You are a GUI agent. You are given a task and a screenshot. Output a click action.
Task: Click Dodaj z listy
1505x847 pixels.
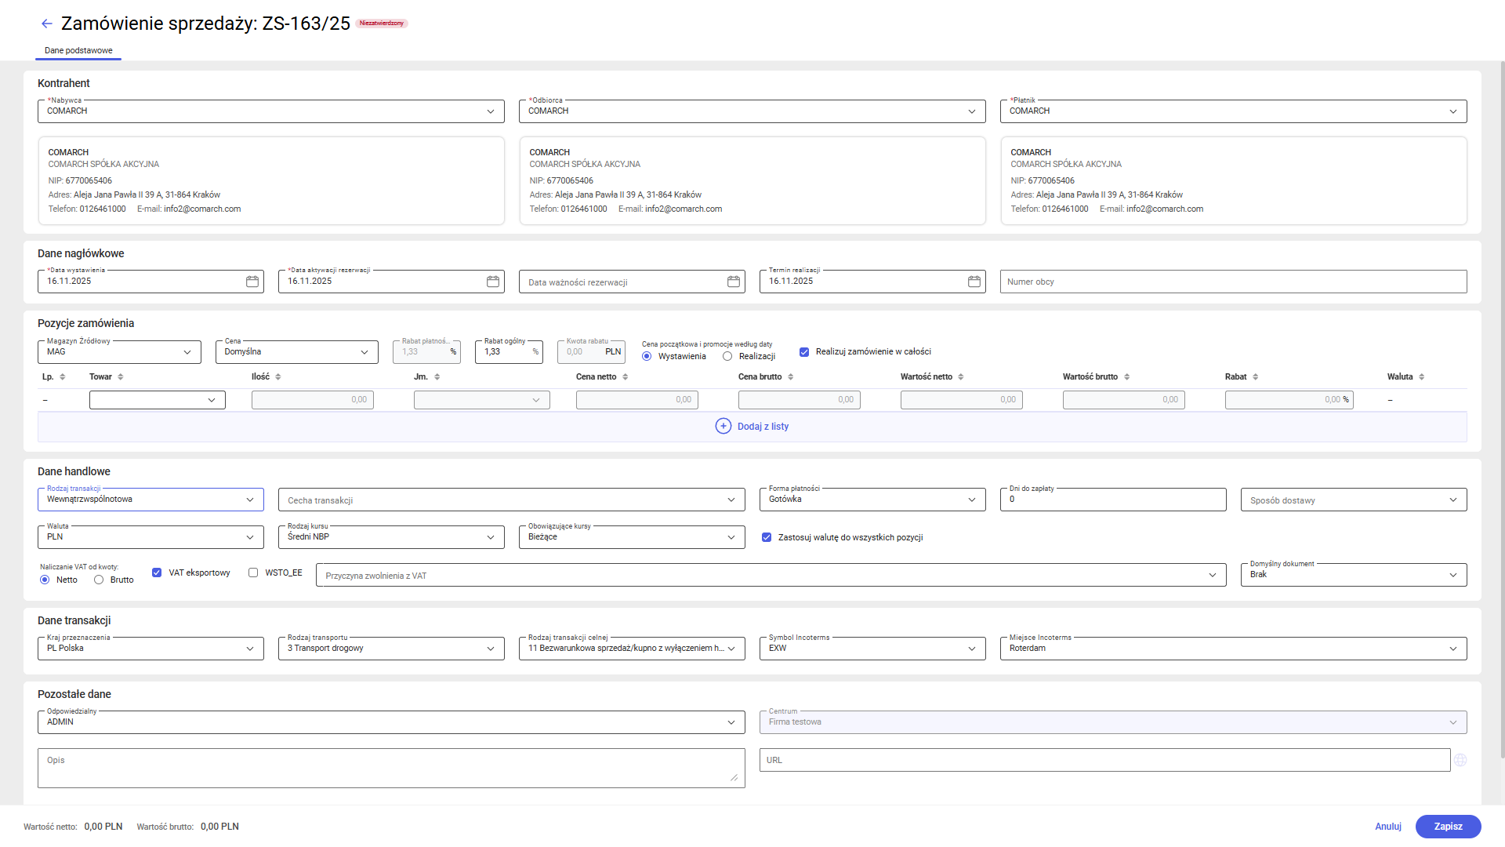pyautogui.click(x=752, y=427)
